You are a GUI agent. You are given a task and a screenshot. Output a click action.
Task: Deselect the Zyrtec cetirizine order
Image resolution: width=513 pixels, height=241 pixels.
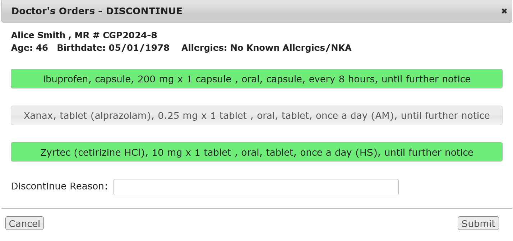coord(256,152)
